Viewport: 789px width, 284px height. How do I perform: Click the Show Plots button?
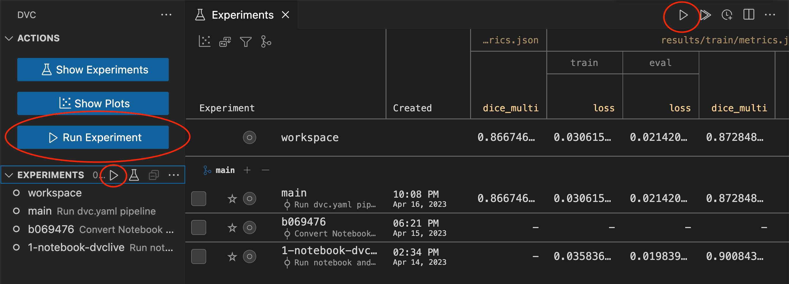click(x=93, y=104)
